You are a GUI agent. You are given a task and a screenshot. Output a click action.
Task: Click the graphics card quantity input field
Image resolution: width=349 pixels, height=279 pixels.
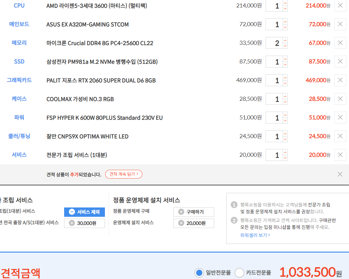pyautogui.click(x=274, y=80)
